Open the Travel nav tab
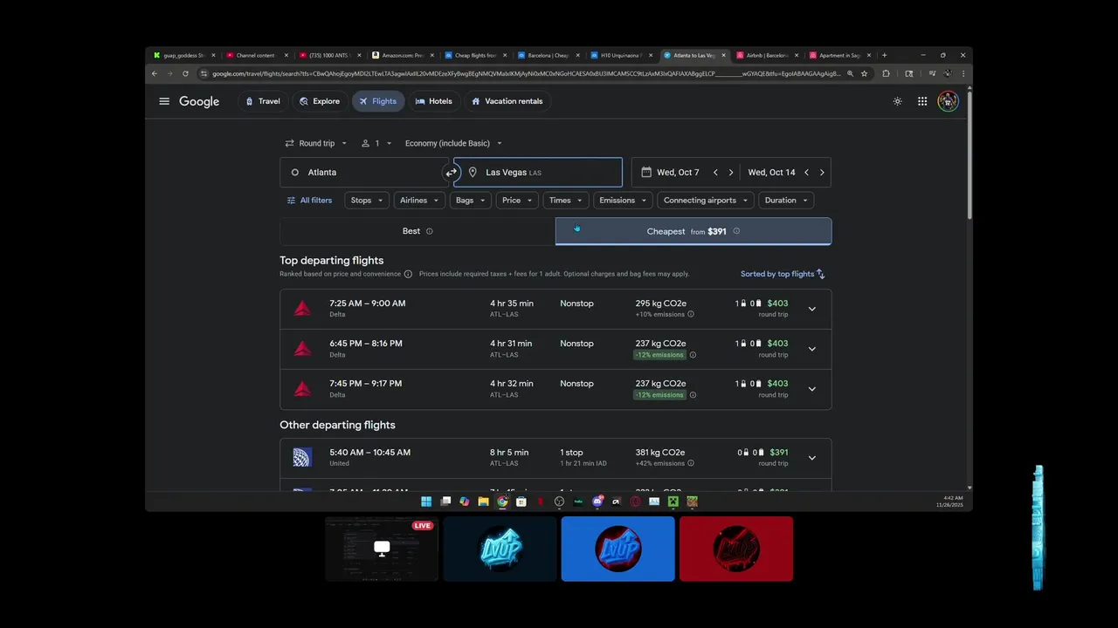Image resolution: width=1118 pixels, height=628 pixels. 262,101
